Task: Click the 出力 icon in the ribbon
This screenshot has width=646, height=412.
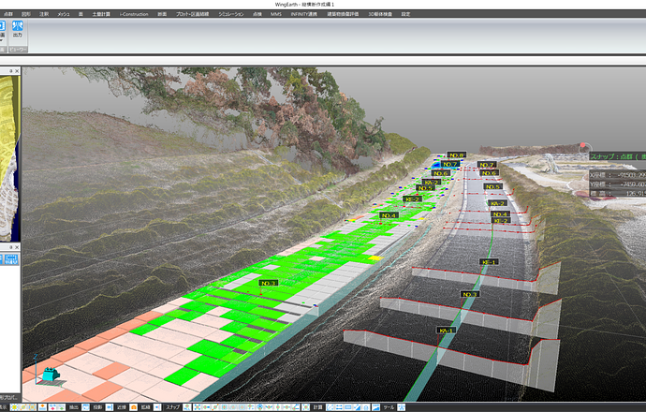Action: point(19,28)
